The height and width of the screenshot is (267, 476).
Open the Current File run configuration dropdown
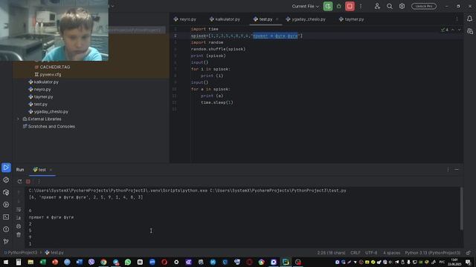click(305, 6)
